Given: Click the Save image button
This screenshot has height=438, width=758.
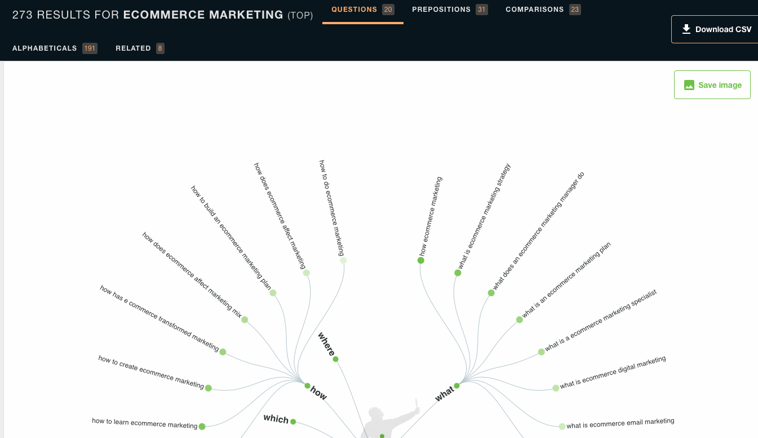Looking at the screenshot, I should coord(712,85).
